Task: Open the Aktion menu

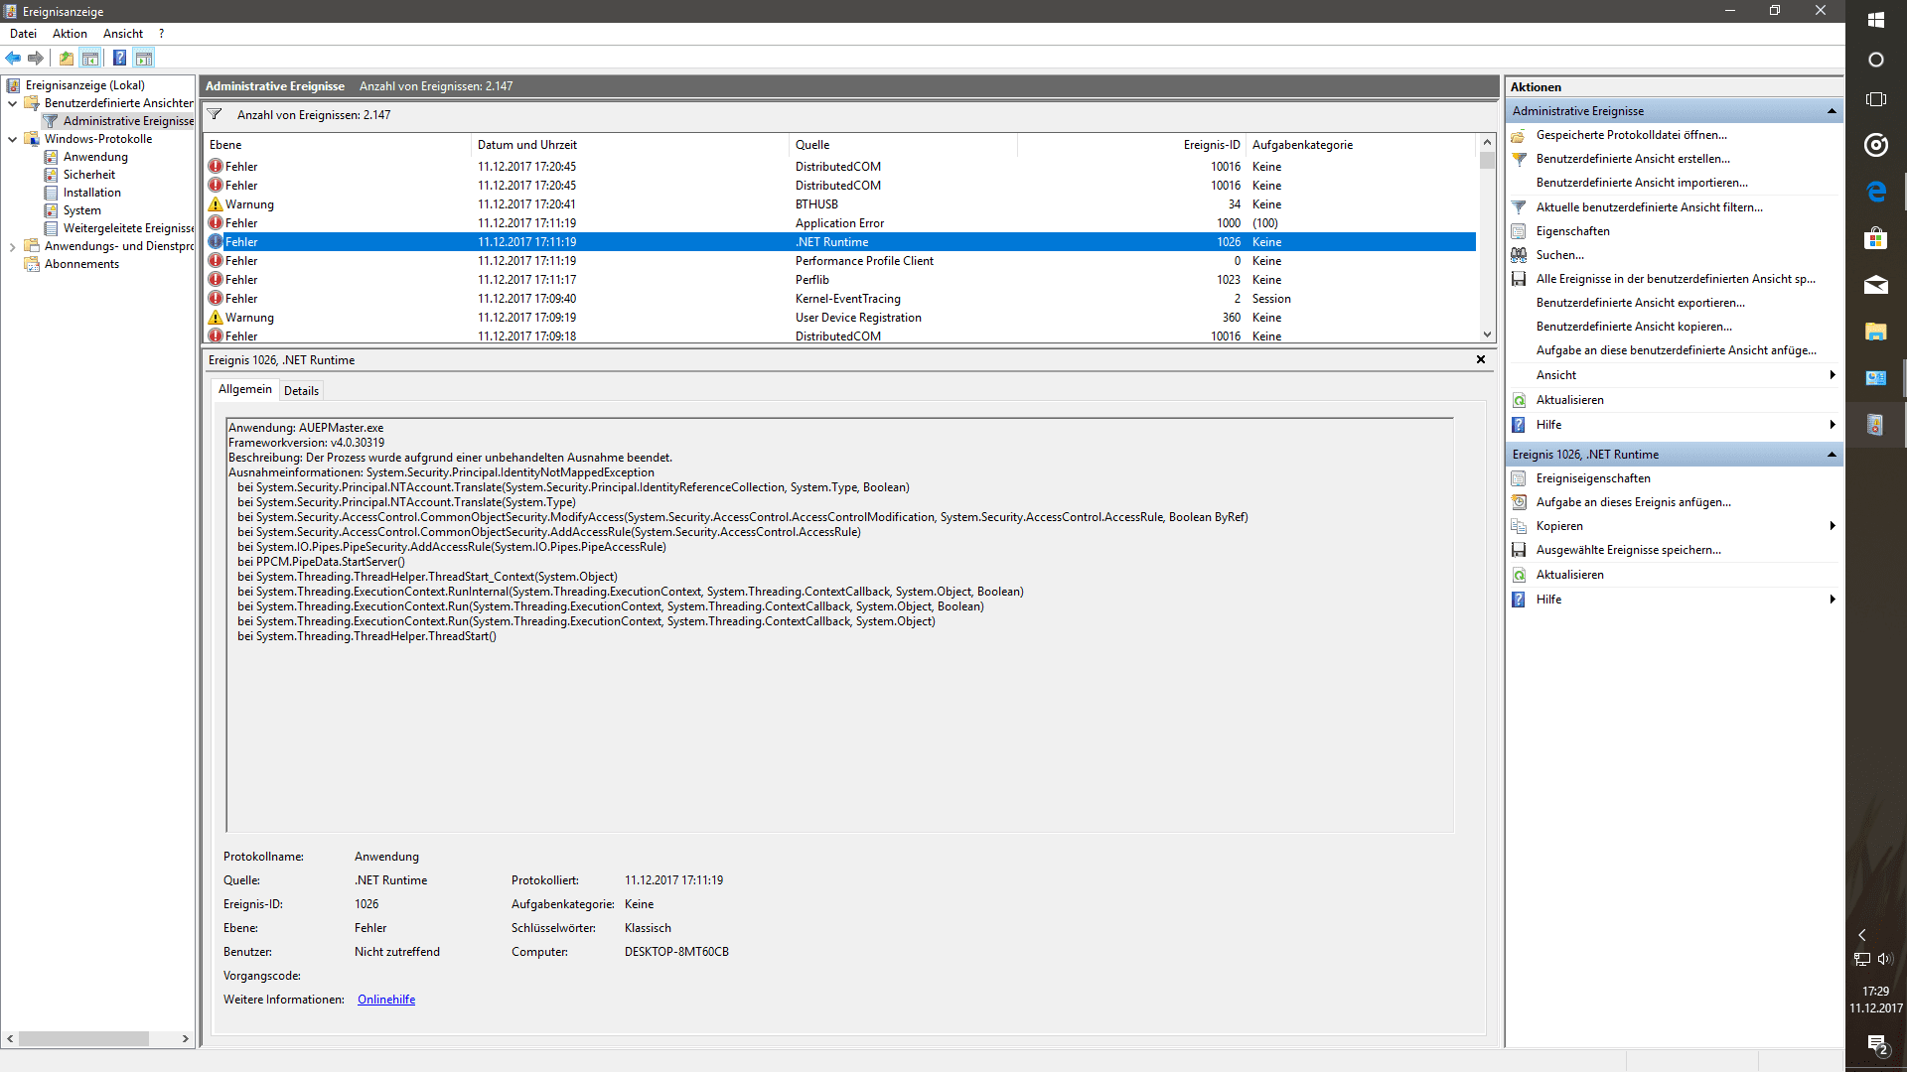Action: click(70, 34)
